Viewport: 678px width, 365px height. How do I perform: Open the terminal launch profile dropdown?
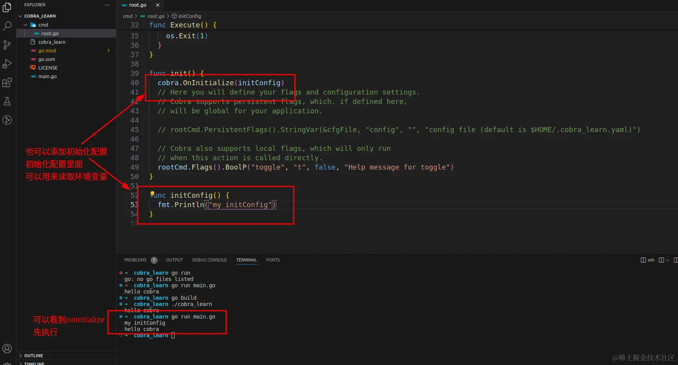click(667, 260)
